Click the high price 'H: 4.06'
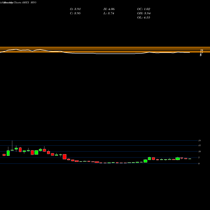Image resolution: width=210 pixels, height=210 pixels. 109,9
